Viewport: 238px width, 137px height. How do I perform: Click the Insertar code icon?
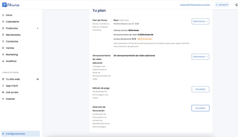pyautogui.click(x=3, y=99)
